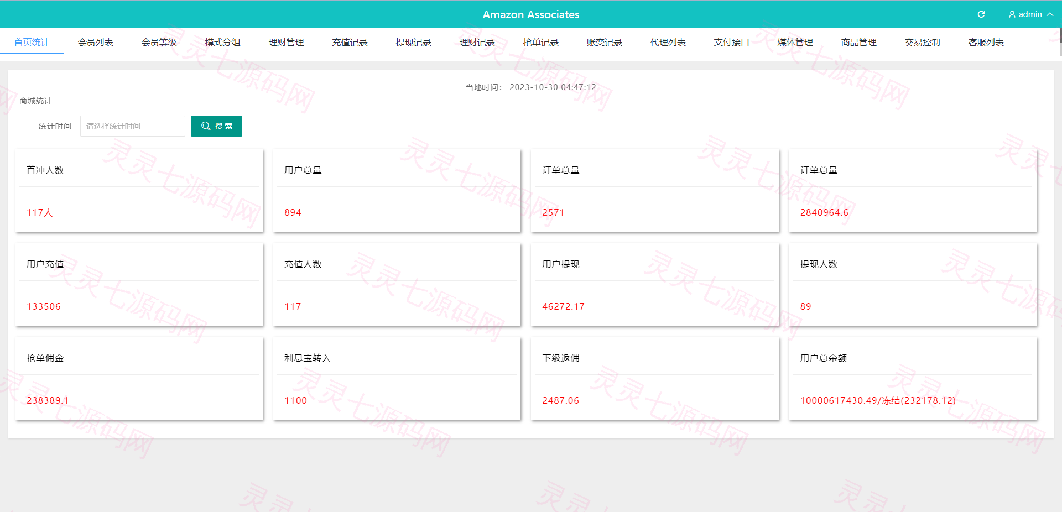The width and height of the screenshot is (1062, 512).
Task: Click the local time 2023-10-30 04:47:12
Action: pyautogui.click(x=553, y=87)
